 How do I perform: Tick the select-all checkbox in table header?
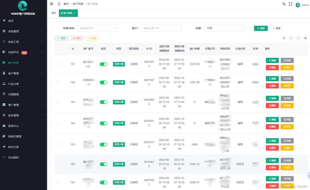click(58, 49)
